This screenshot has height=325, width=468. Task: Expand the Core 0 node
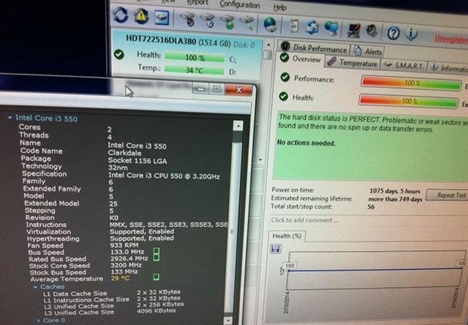click(38, 320)
